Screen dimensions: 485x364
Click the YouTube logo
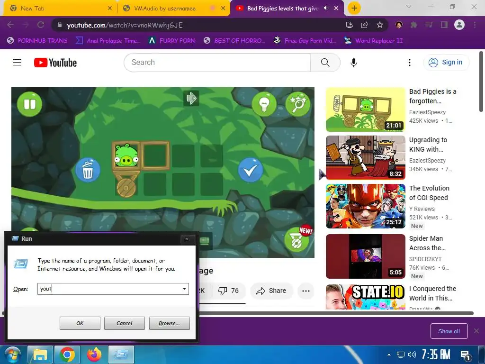click(55, 63)
